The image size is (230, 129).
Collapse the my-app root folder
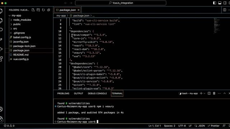16,15
